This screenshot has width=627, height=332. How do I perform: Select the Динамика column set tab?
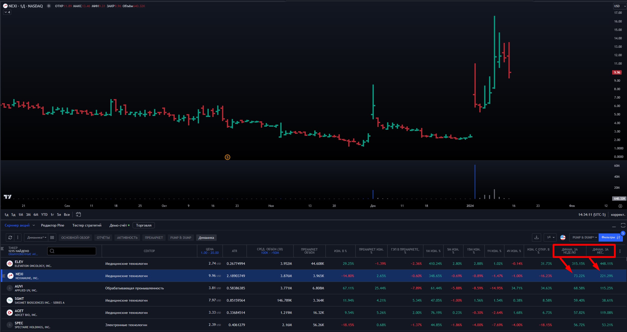click(x=206, y=238)
